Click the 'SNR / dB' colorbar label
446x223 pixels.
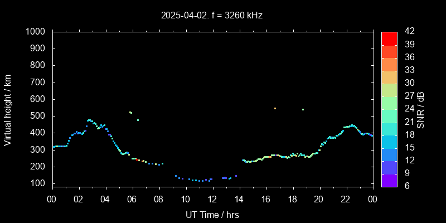click(421, 109)
